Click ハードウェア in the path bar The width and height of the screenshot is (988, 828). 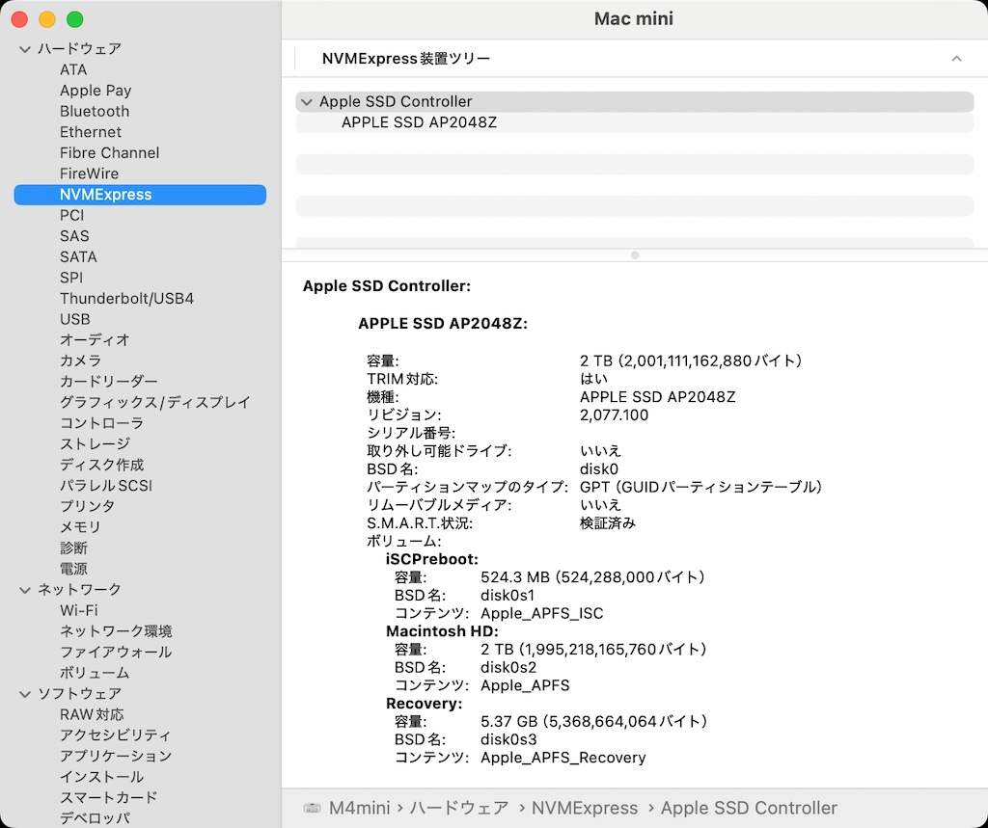[x=459, y=808]
